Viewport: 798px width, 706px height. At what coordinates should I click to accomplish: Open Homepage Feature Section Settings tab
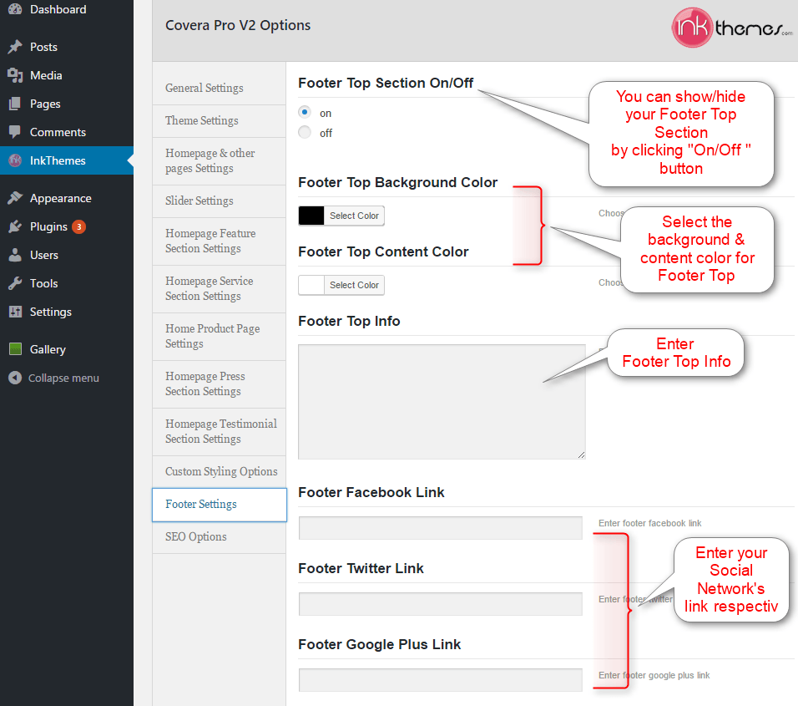[220, 241]
